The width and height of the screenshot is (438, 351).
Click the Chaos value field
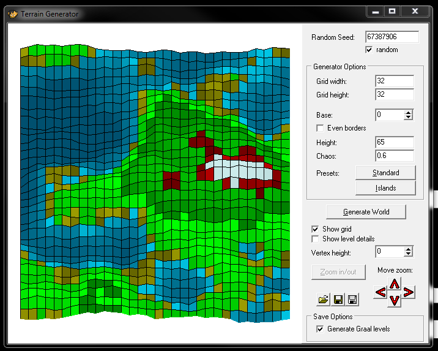tap(394, 156)
